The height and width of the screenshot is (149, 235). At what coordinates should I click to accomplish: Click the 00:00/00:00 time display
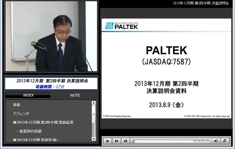tap(201, 141)
